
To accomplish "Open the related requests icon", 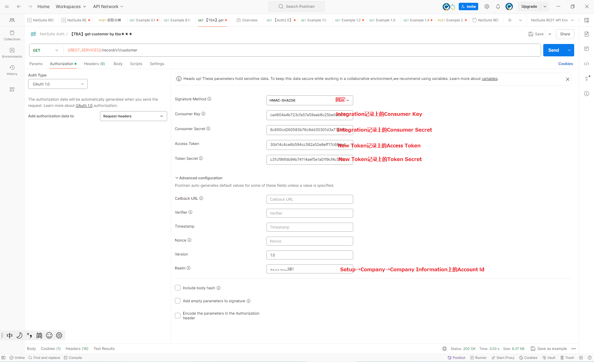I will click(587, 78).
